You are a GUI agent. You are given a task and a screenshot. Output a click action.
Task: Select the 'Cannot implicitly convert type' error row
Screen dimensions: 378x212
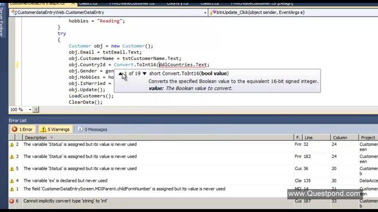(193, 203)
